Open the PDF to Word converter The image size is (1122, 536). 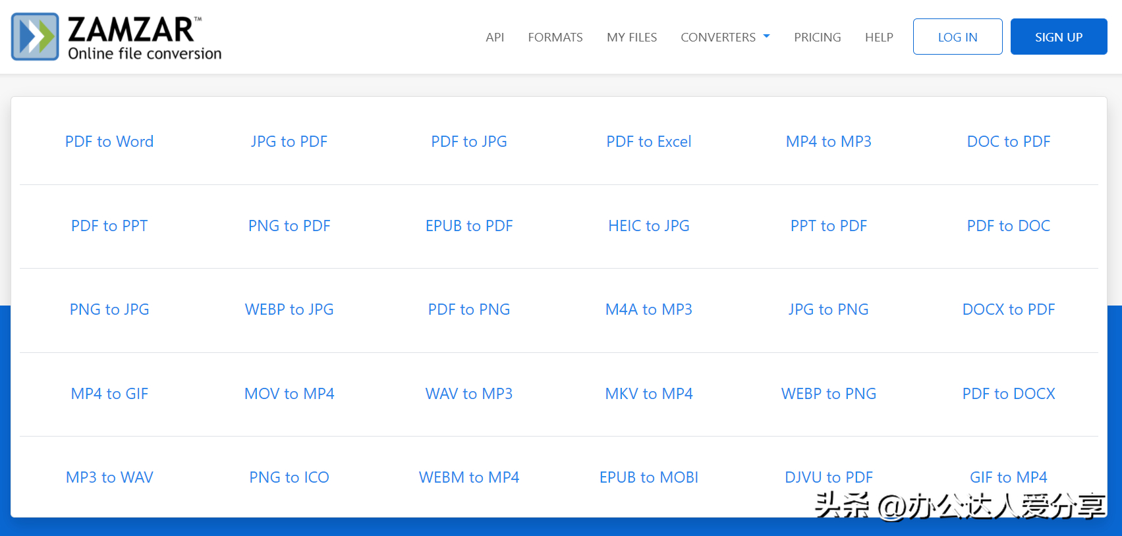(x=109, y=142)
